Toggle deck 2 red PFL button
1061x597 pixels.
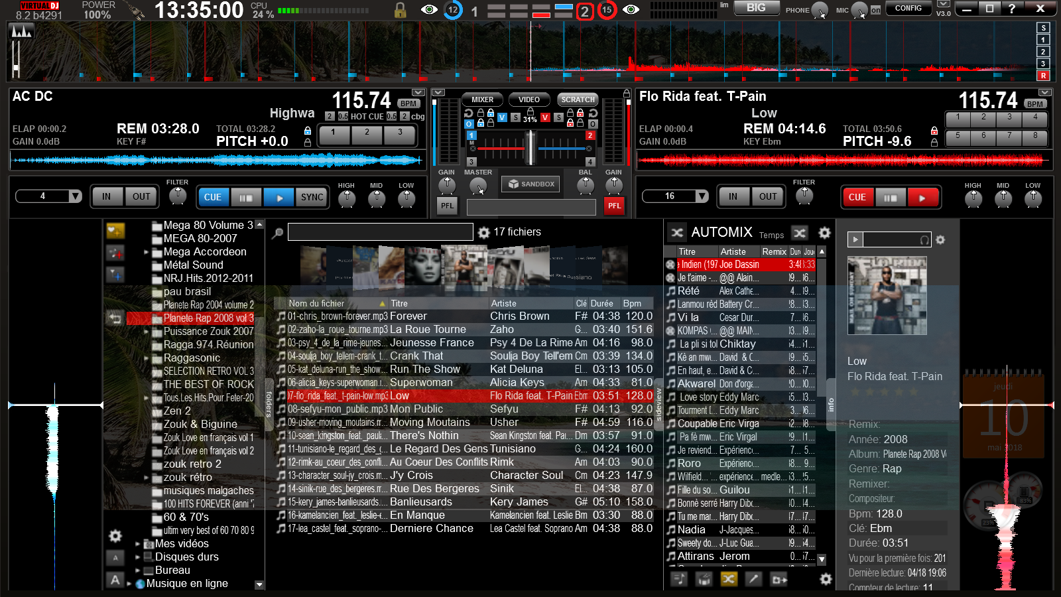[615, 206]
